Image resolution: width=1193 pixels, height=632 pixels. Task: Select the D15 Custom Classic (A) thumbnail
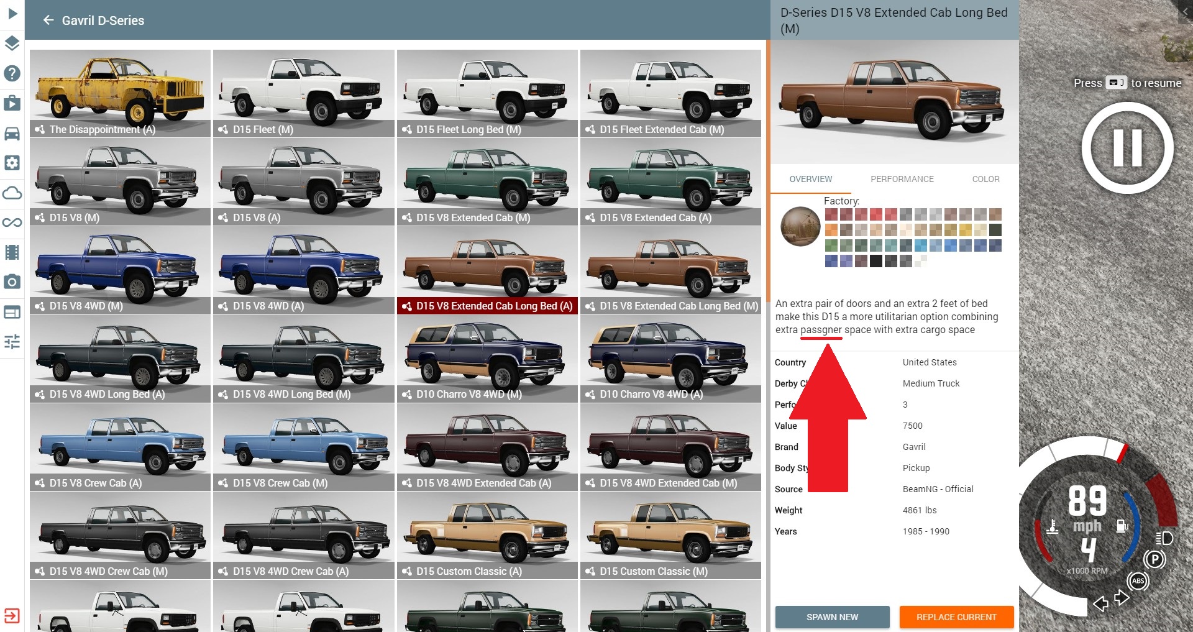click(487, 535)
